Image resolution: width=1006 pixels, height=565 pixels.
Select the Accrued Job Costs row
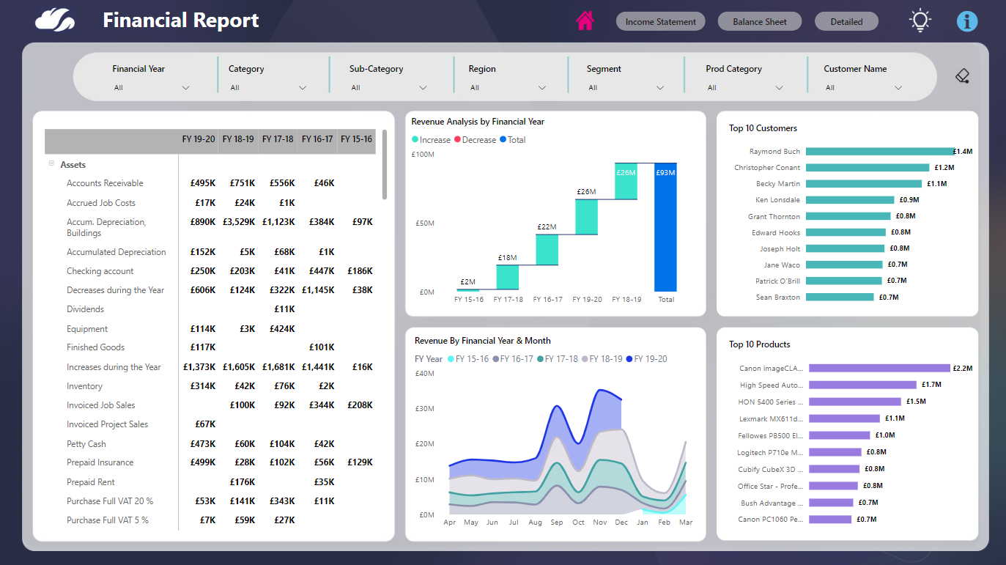101,203
